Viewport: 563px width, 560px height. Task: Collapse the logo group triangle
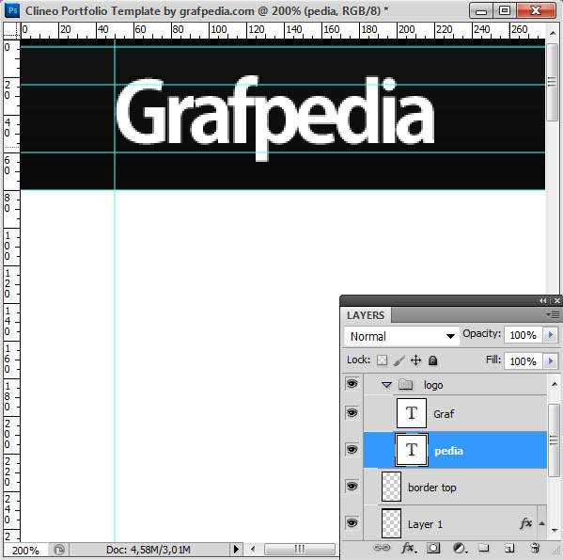point(386,385)
